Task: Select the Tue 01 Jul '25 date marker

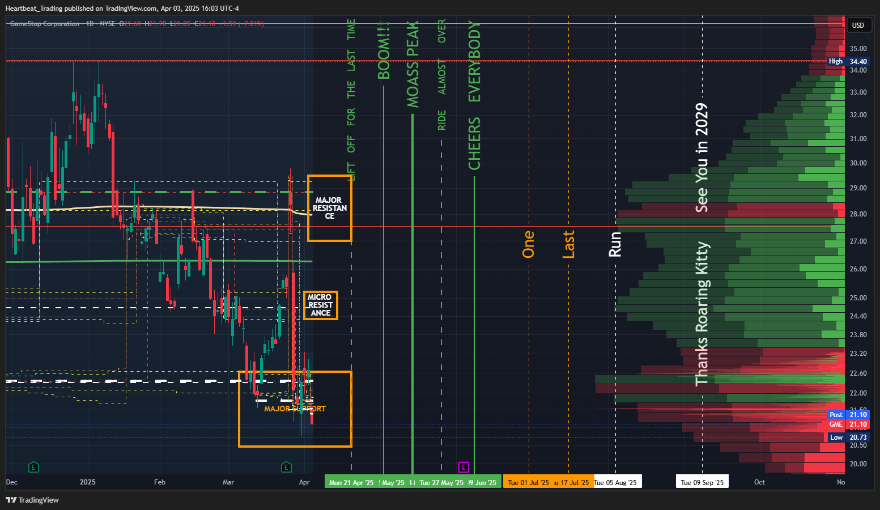Action: tap(528, 483)
